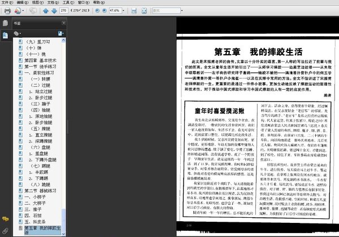This screenshot has height=237, width=339.
Task: Click bookmark icon beside 1. 里盘腿
Action: click(20, 153)
